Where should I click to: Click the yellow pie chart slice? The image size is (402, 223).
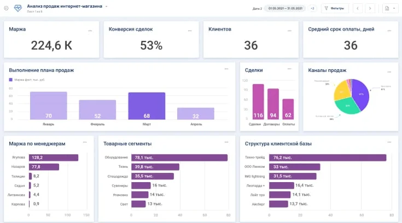(342, 91)
